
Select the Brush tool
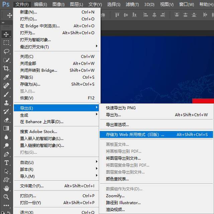pos(6,94)
